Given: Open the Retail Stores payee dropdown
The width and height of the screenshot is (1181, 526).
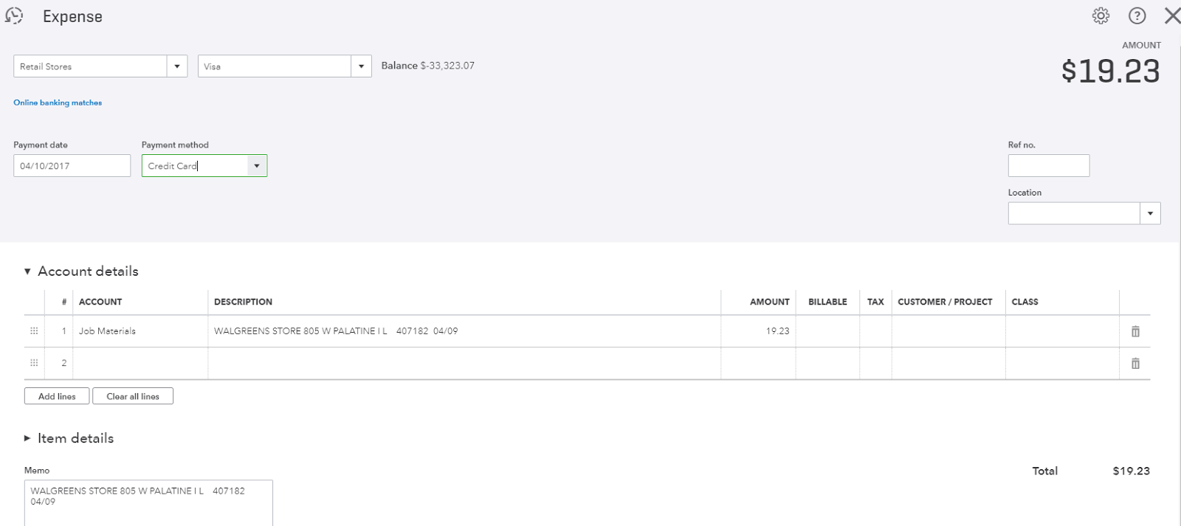Looking at the screenshot, I should click(176, 66).
